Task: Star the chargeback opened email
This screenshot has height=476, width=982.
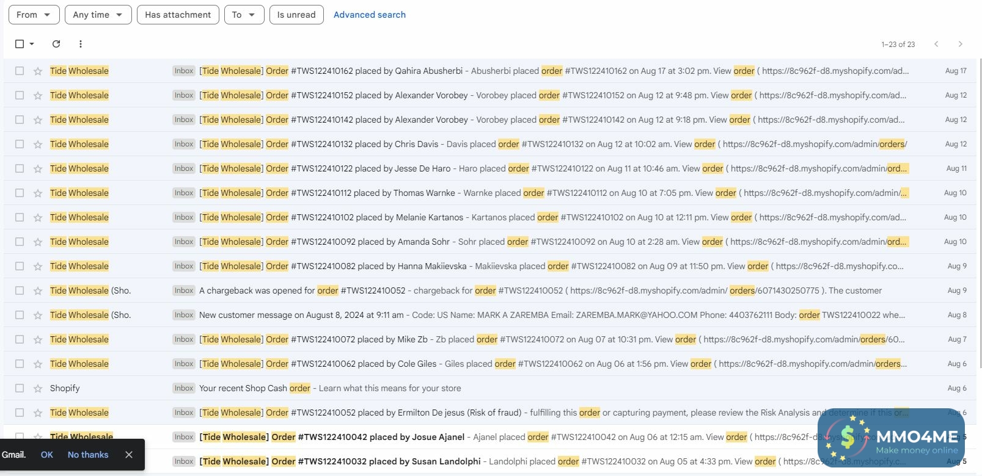Action: [38, 290]
